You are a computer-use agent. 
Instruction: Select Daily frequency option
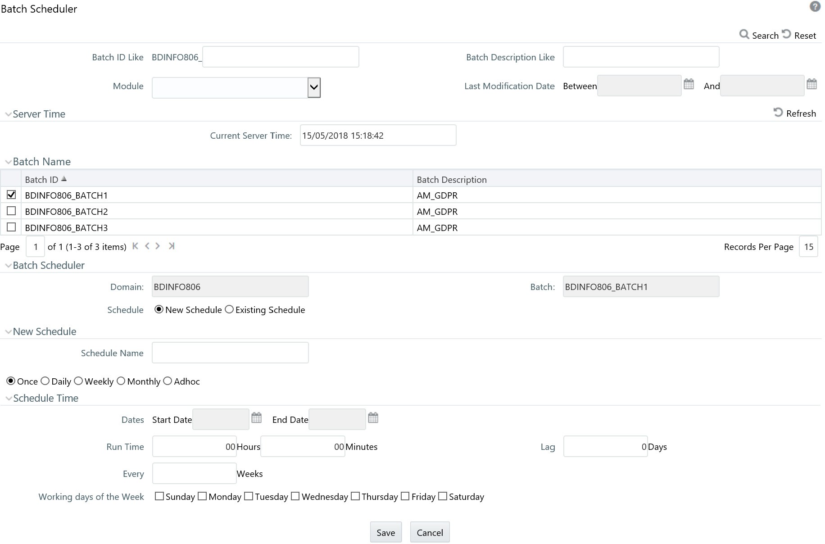45,381
